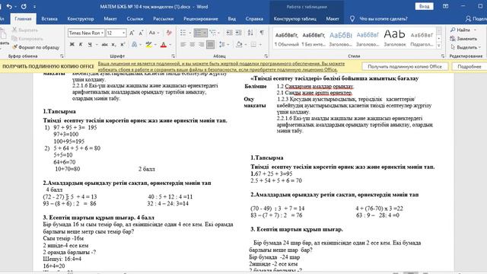Toggle Italic (К) formatting
The width and height of the screenshot is (487, 274).
[x=81, y=45]
